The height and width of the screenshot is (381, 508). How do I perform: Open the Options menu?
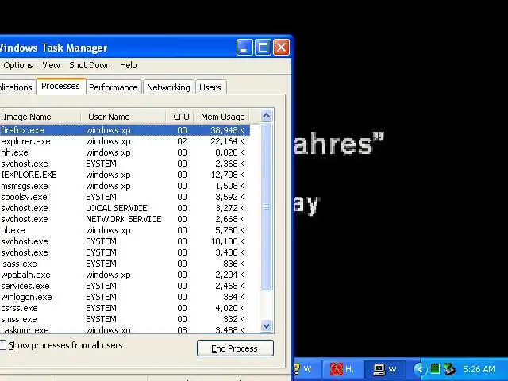[18, 65]
